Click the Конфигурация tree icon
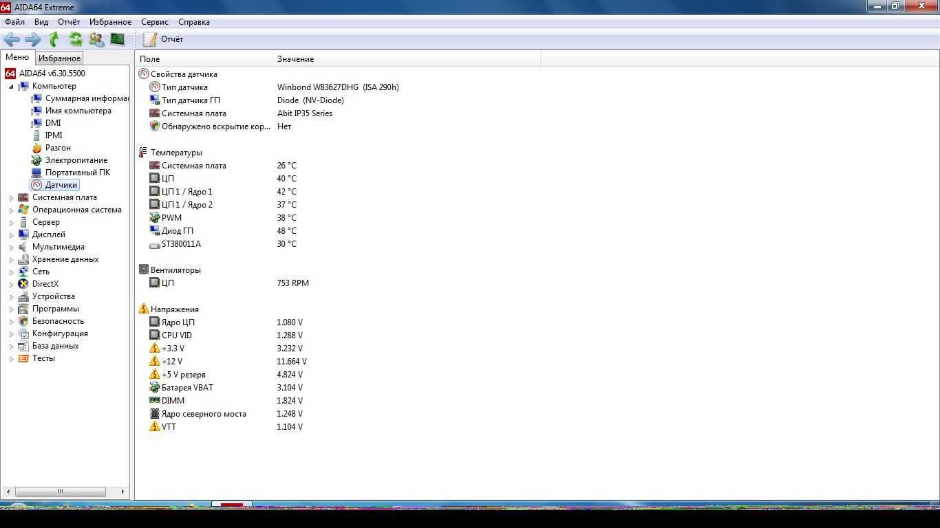Screen dimensions: 940x528 23,333
